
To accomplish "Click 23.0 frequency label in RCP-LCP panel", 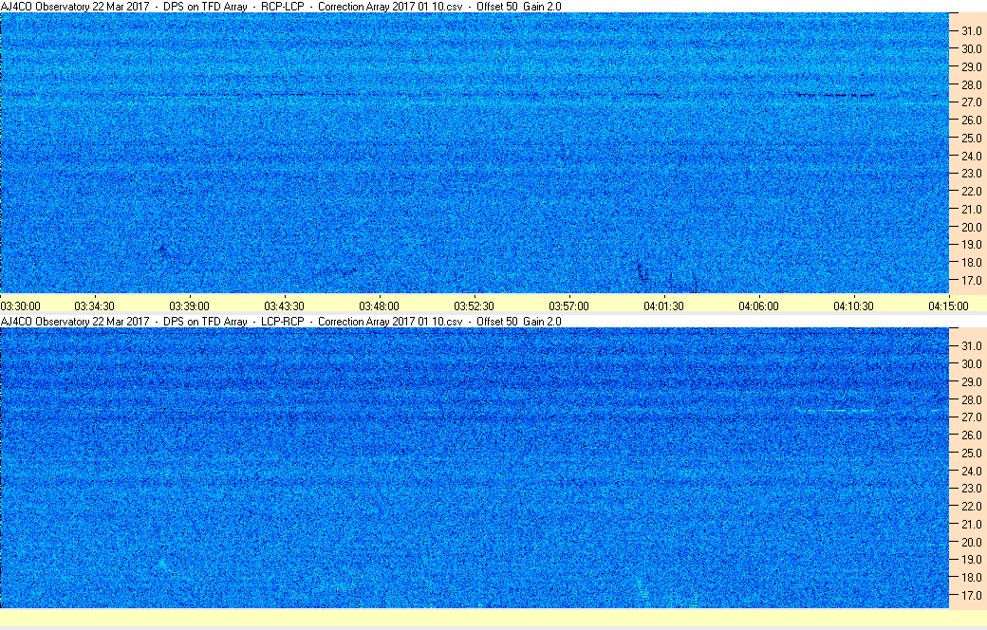I will [x=971, y=173].
